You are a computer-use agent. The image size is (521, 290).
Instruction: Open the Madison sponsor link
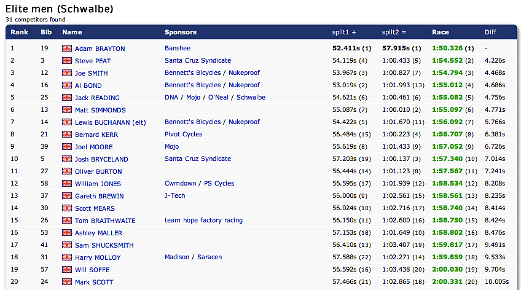tap(178, 257)
